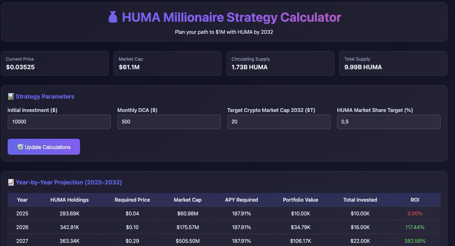This screenshot has height=246, width=455.
Task: Click the Strategy Parameters heading
Action: pyautogui.click(x=45, y=96)
